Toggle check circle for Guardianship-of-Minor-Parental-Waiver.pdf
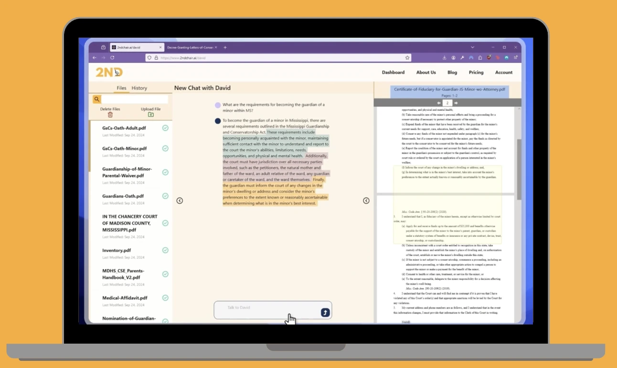617x368 pixels. coord(165,172)
